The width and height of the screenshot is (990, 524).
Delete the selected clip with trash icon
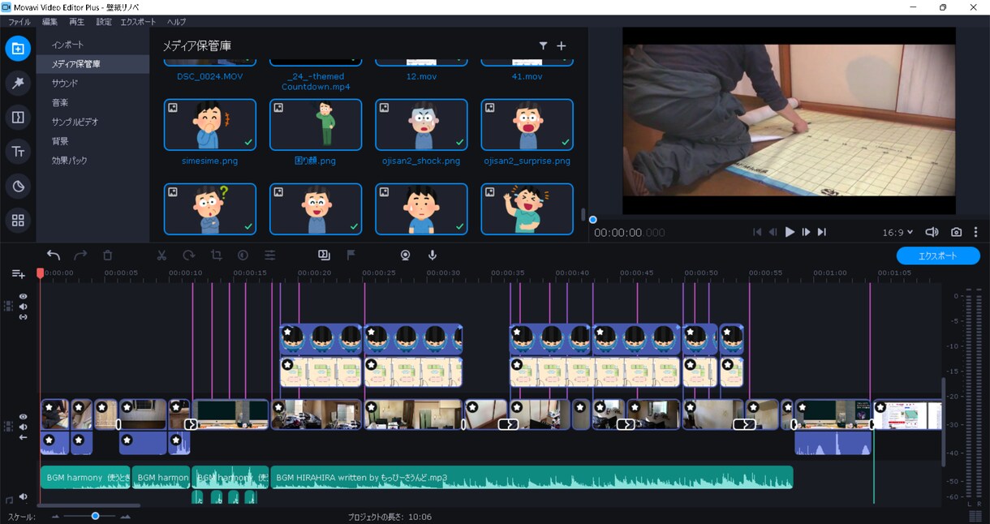[107, 255]
